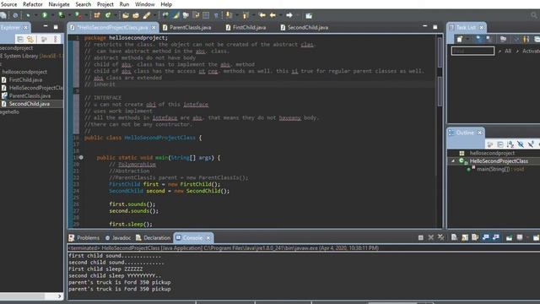This screenshot has height=304, width=540.
Task: Collapse main method fold marker in editor
Action: 81,157
